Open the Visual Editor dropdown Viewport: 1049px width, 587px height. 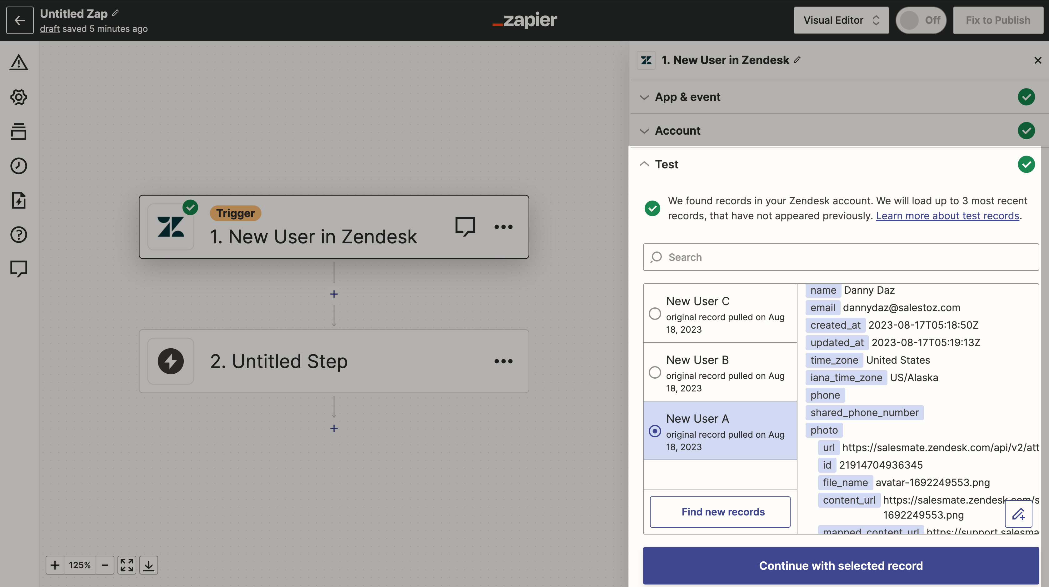[x=841, y=20]
